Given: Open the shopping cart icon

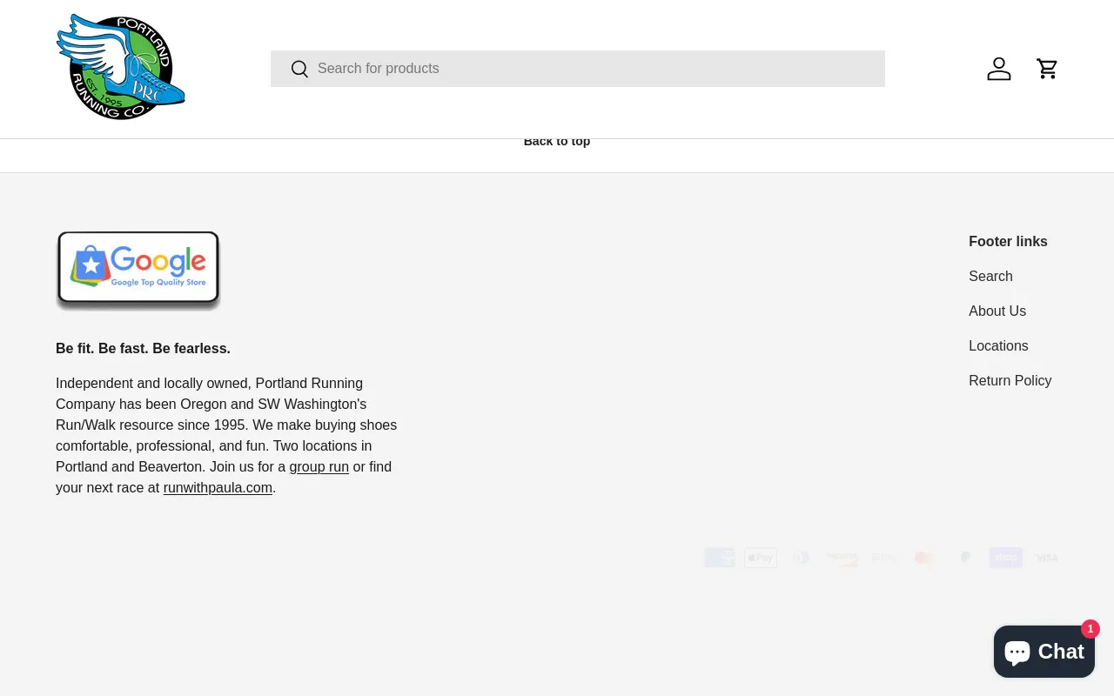Looking at the screenshot, I should coord(1047,69).
